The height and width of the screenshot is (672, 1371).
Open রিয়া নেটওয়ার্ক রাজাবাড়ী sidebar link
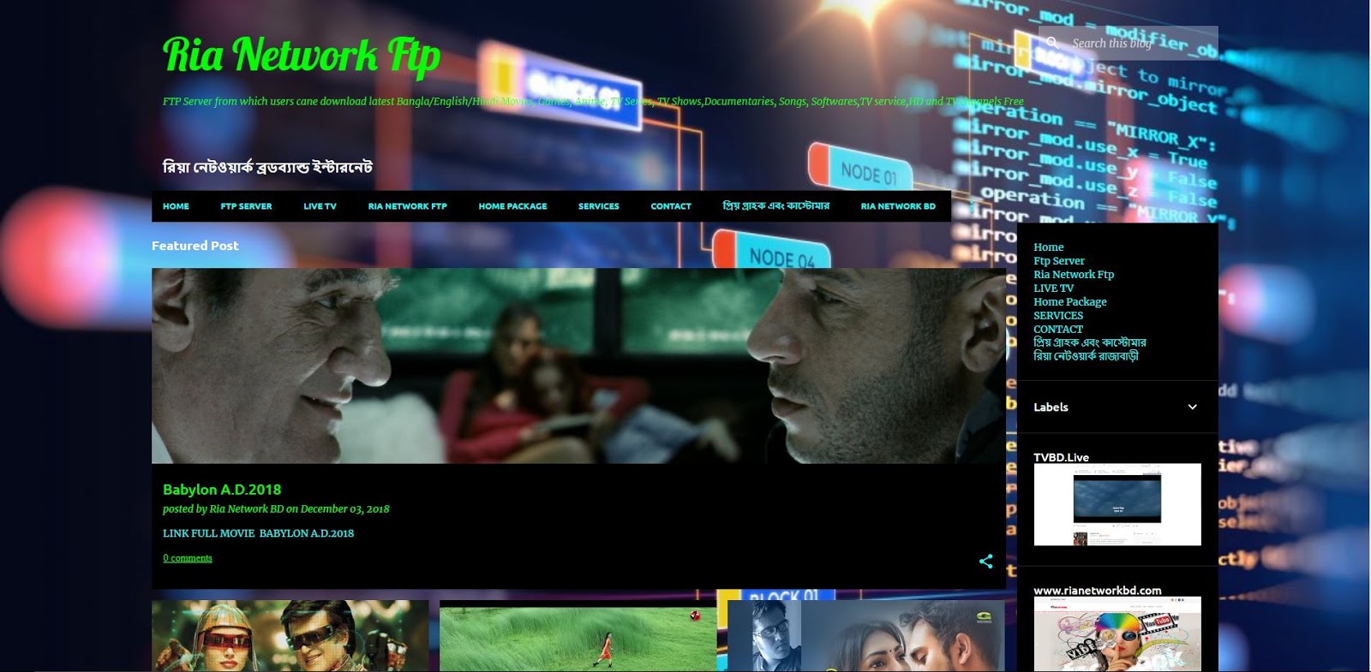[x=1086, y=356]
